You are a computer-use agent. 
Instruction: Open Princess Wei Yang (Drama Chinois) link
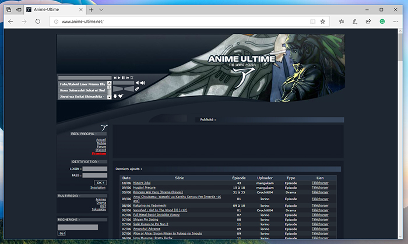(158, 192)
